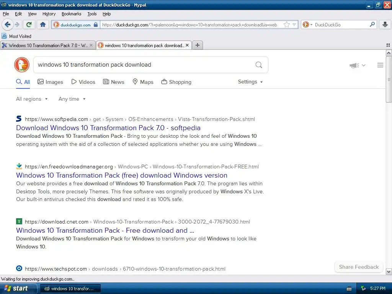Click the network tray icon near the clock
The height and width of the screenshot is (294, 392).
point(363,289)
